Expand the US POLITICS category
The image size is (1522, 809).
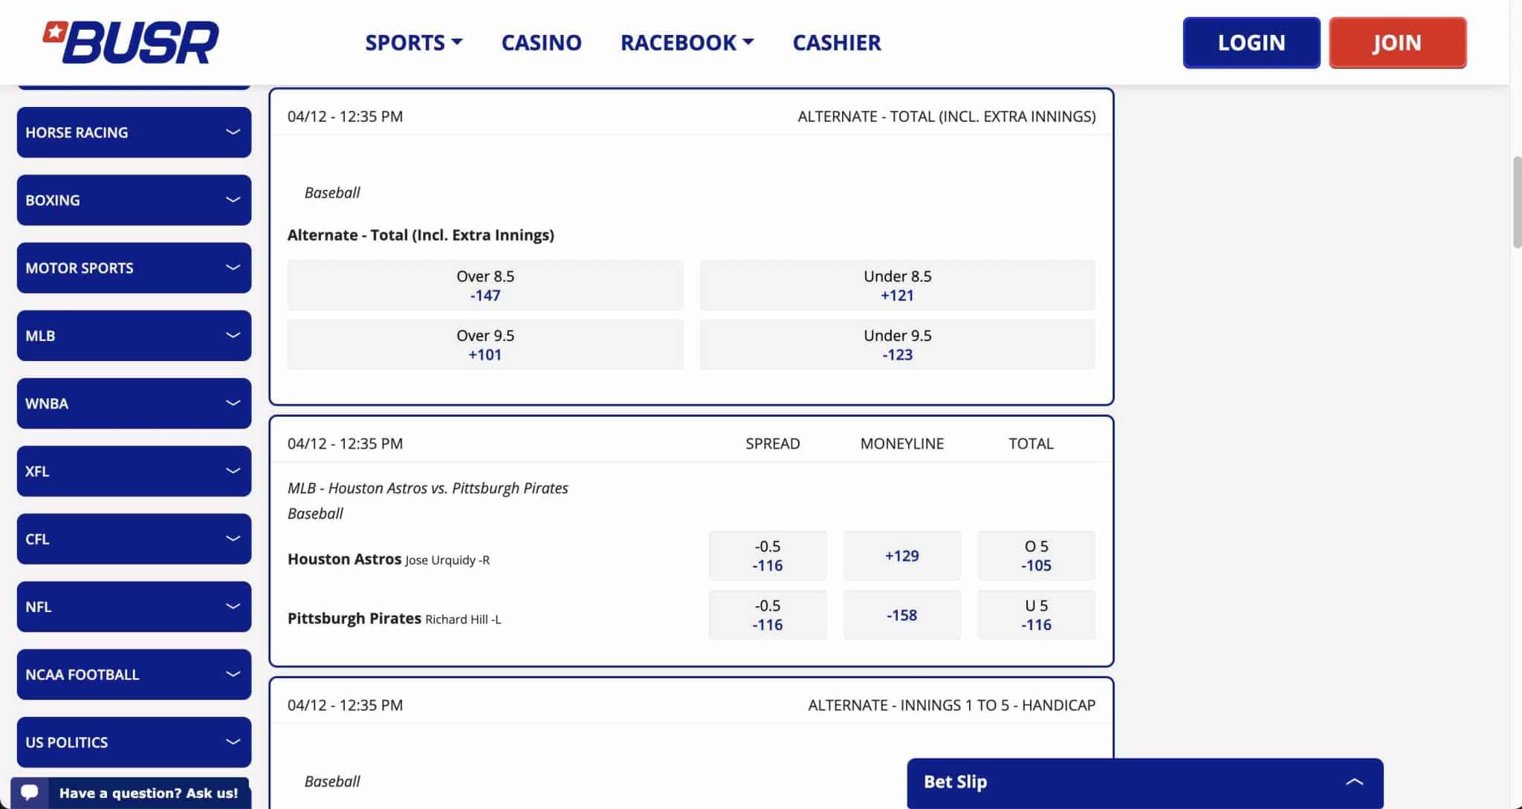coord(134,742)
